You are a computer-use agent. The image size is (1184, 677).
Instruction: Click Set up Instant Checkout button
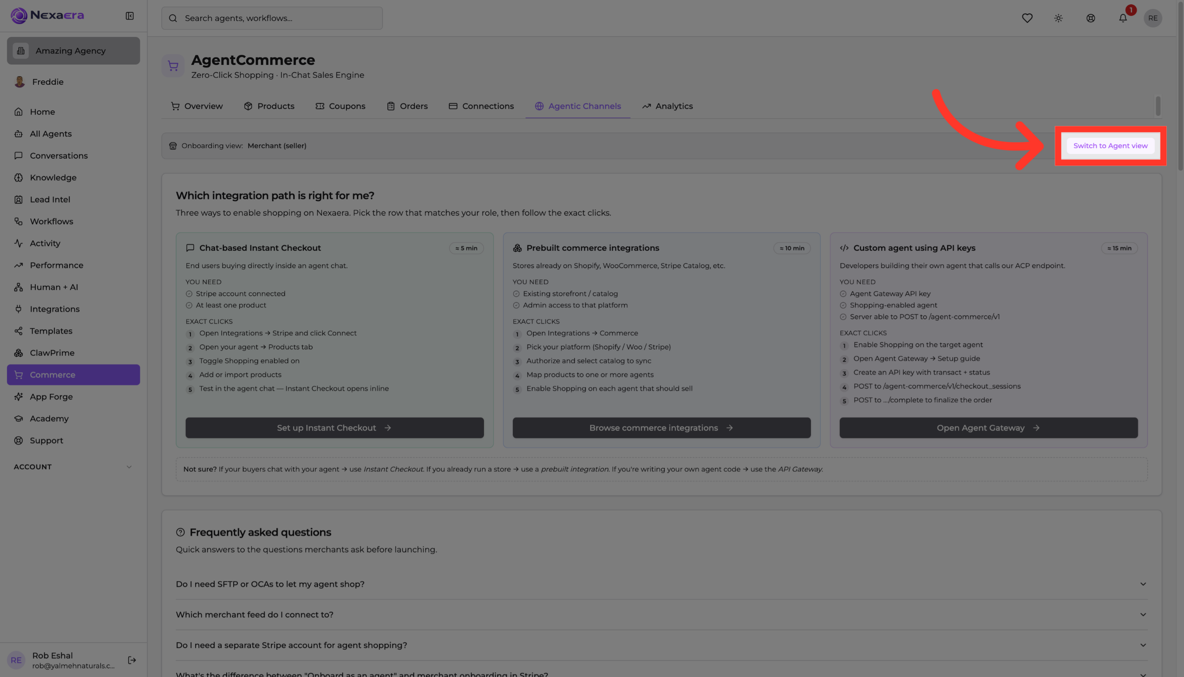334,428
